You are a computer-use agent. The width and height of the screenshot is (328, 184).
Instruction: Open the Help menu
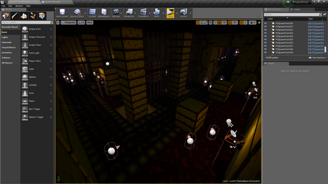[x=28, y=6]
